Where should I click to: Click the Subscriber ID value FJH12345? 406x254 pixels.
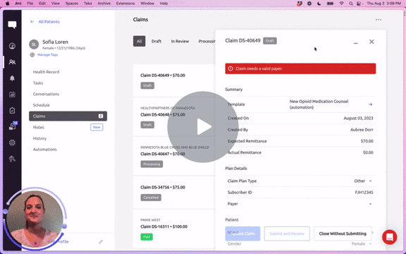coord(364,193)
